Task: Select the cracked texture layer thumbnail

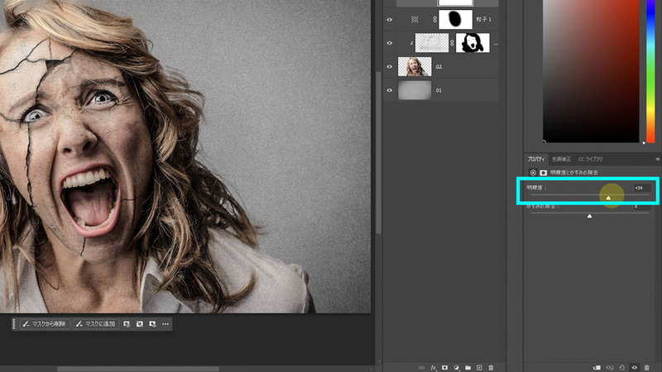Action: pyautogui.click(x=432, y=43)
